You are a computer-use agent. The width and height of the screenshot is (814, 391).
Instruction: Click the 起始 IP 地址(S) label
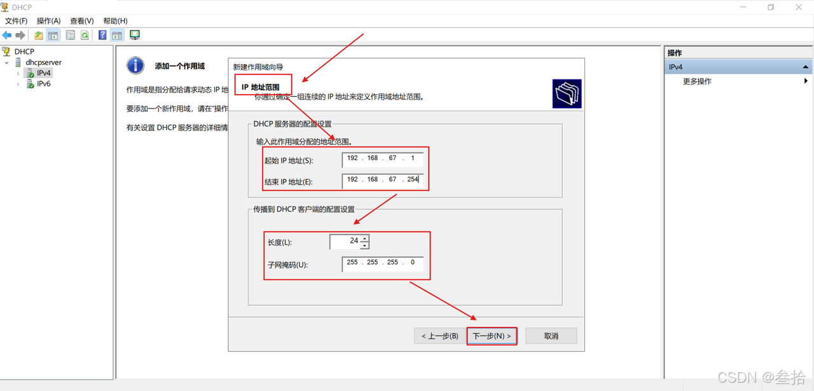click(289, 160)
